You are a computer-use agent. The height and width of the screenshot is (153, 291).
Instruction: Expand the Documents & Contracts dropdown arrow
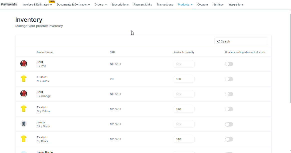[x=89, y=5]
